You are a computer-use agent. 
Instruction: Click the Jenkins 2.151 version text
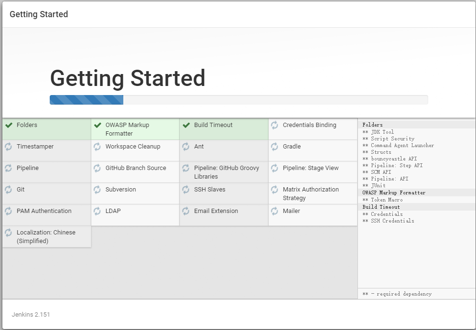pyautogui.click(x=31, y=315)
